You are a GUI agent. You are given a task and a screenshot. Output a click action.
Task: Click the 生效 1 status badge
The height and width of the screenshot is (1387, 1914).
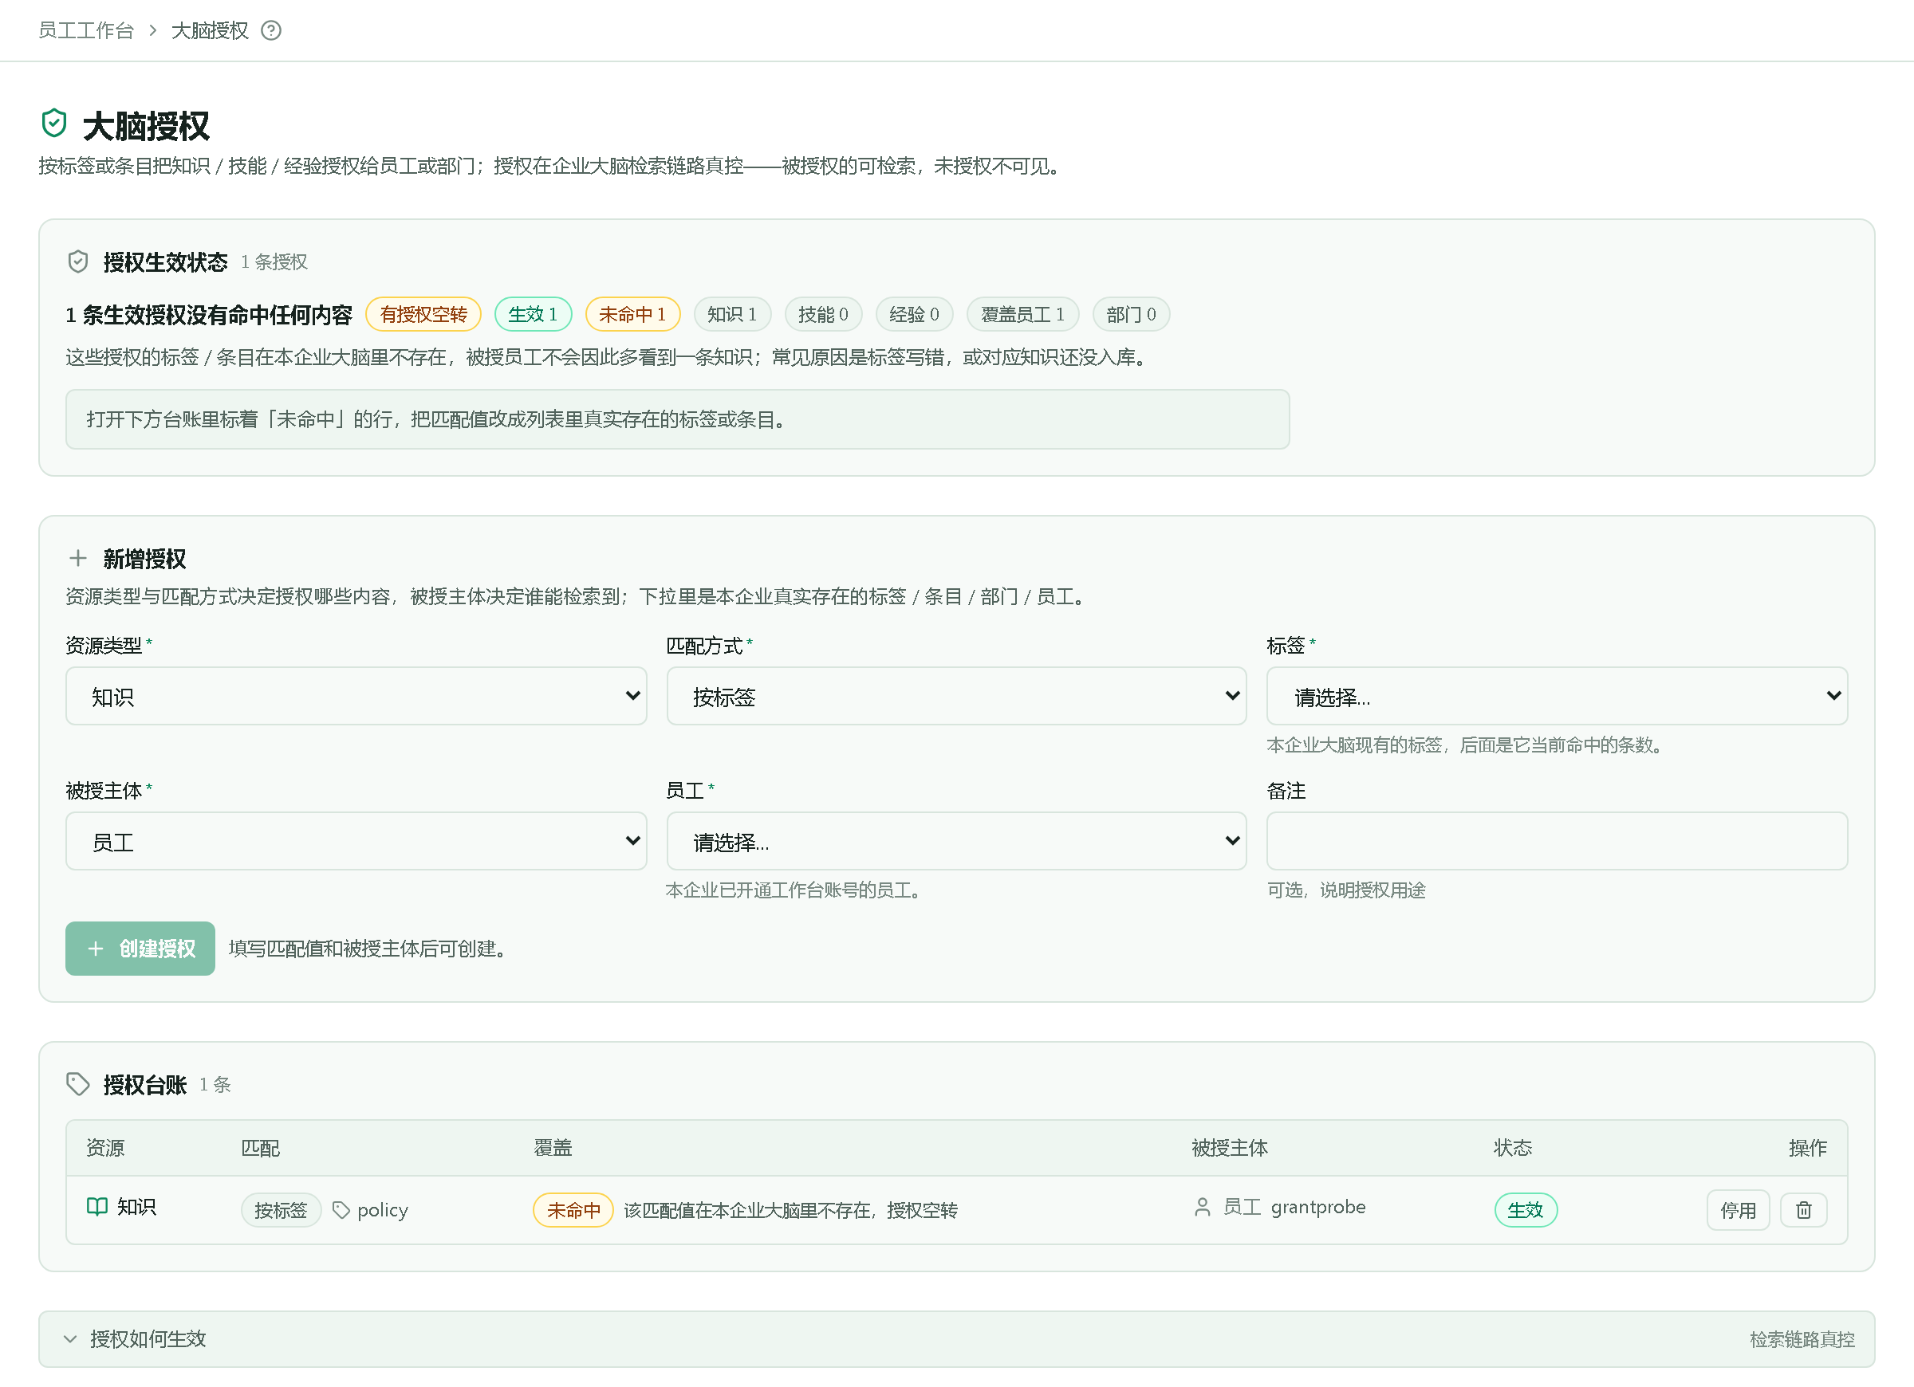(x=533, y=314)
